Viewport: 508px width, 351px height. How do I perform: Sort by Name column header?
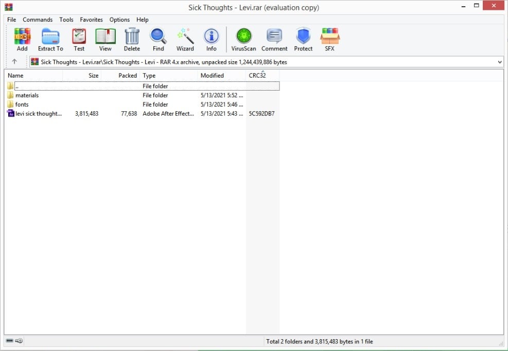(x=33, y=76)
